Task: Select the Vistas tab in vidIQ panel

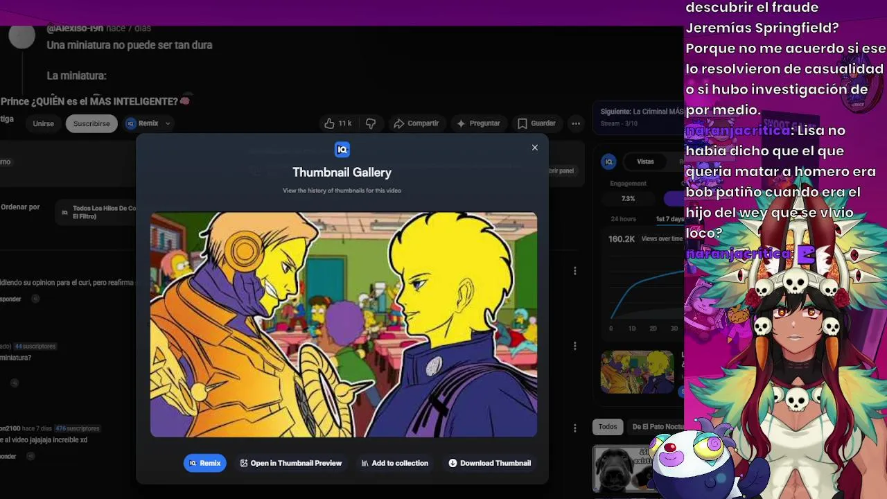Action: pyautogui.click(x=645, y=161)
